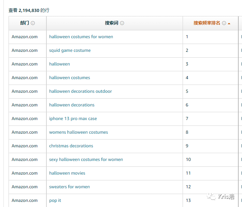Click rank cell showing 5
Screen dimensions: 242x207
(210, 91)
